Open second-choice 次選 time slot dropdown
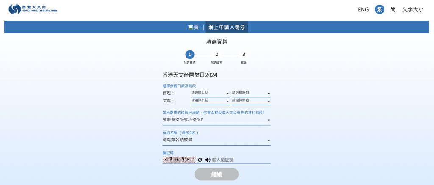Image resolution: width=434 pixels, height=185 pixels. point(251,101)
